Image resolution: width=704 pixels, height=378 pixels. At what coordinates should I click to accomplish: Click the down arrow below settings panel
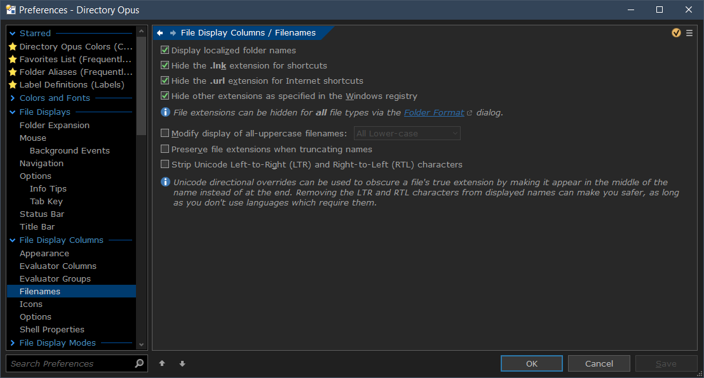tap(182, 363)
